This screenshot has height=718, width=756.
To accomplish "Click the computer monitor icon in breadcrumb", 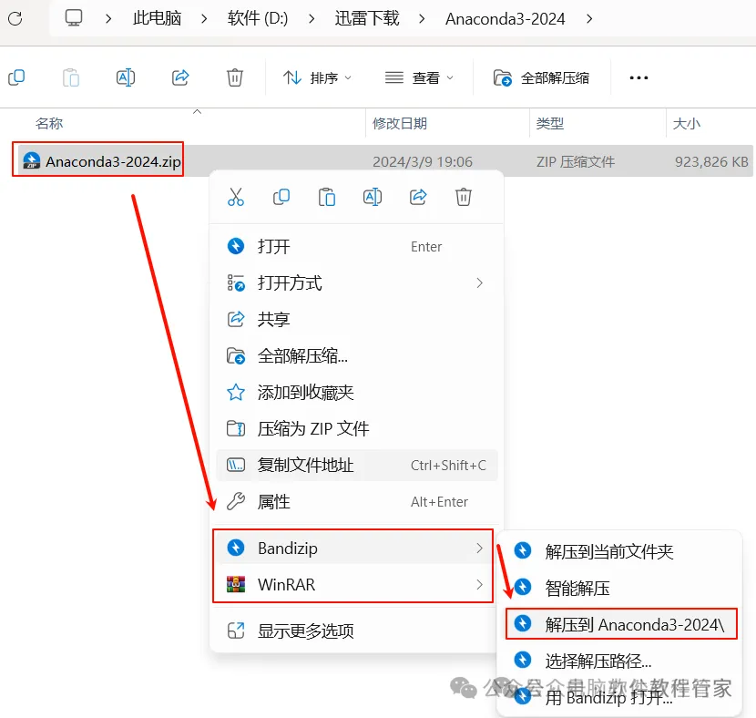I will coord(74,18).
